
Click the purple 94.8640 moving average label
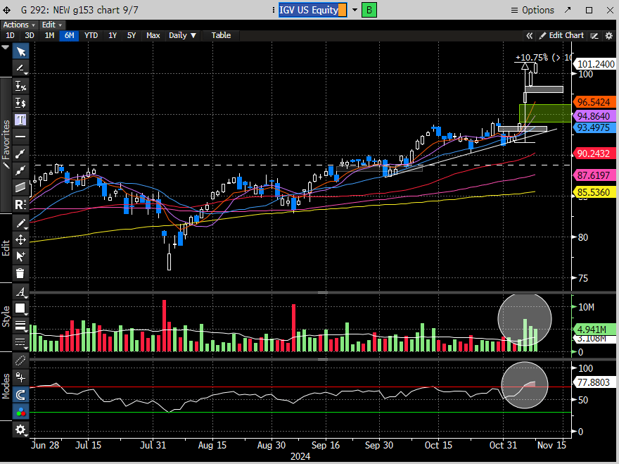click(x=594, y=116)
